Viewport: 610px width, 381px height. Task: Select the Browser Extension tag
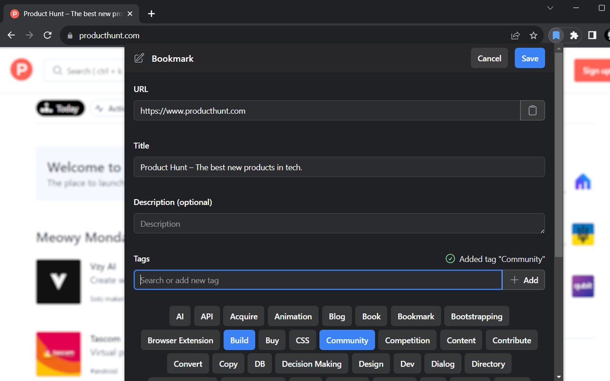[x=180, y=340]
